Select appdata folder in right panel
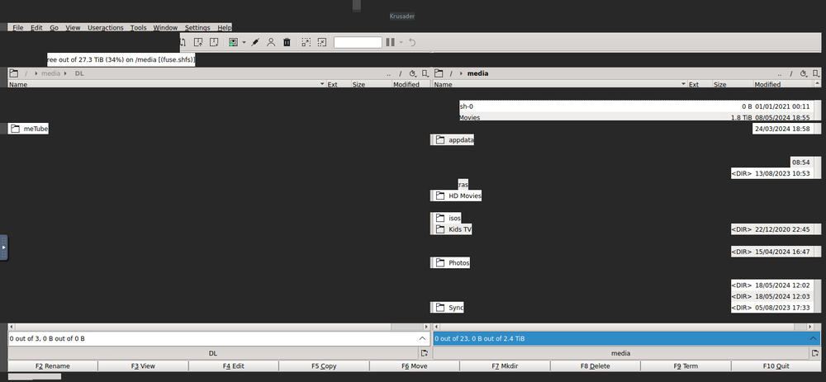 453,140
